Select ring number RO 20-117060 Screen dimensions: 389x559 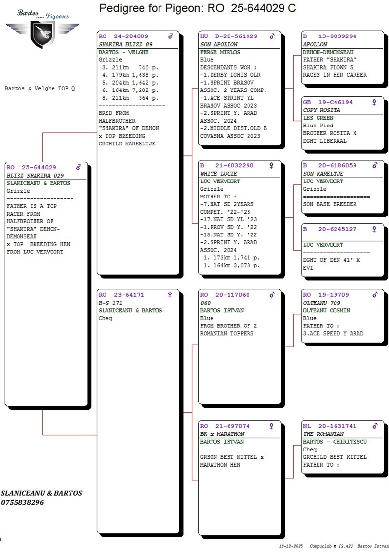point(225,295)
